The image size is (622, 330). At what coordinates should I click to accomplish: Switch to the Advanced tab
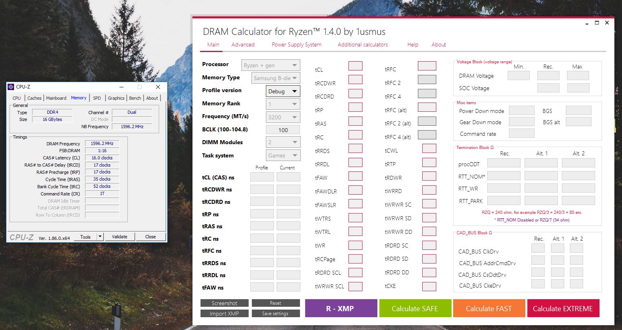tap(243, 44)
